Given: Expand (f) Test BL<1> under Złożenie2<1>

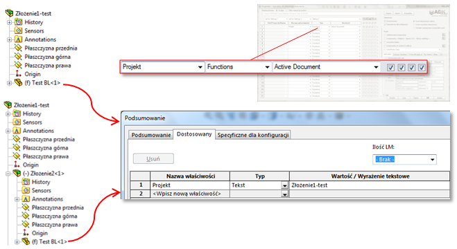Looking at the screenshot, I should pyautogui.click(x=17, y=241).
